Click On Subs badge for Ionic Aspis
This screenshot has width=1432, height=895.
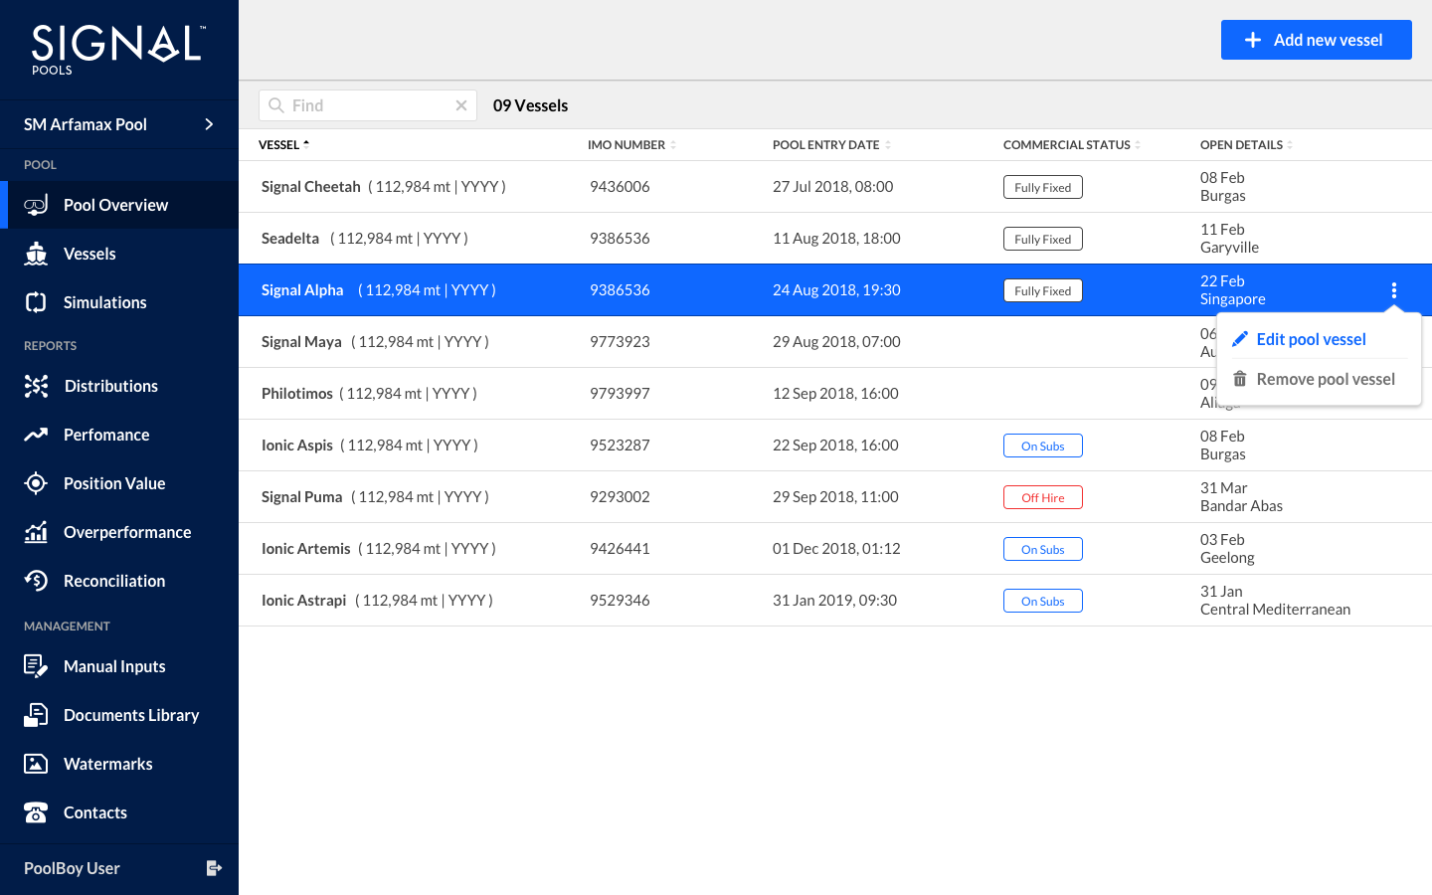click(x=1043, y=446)
